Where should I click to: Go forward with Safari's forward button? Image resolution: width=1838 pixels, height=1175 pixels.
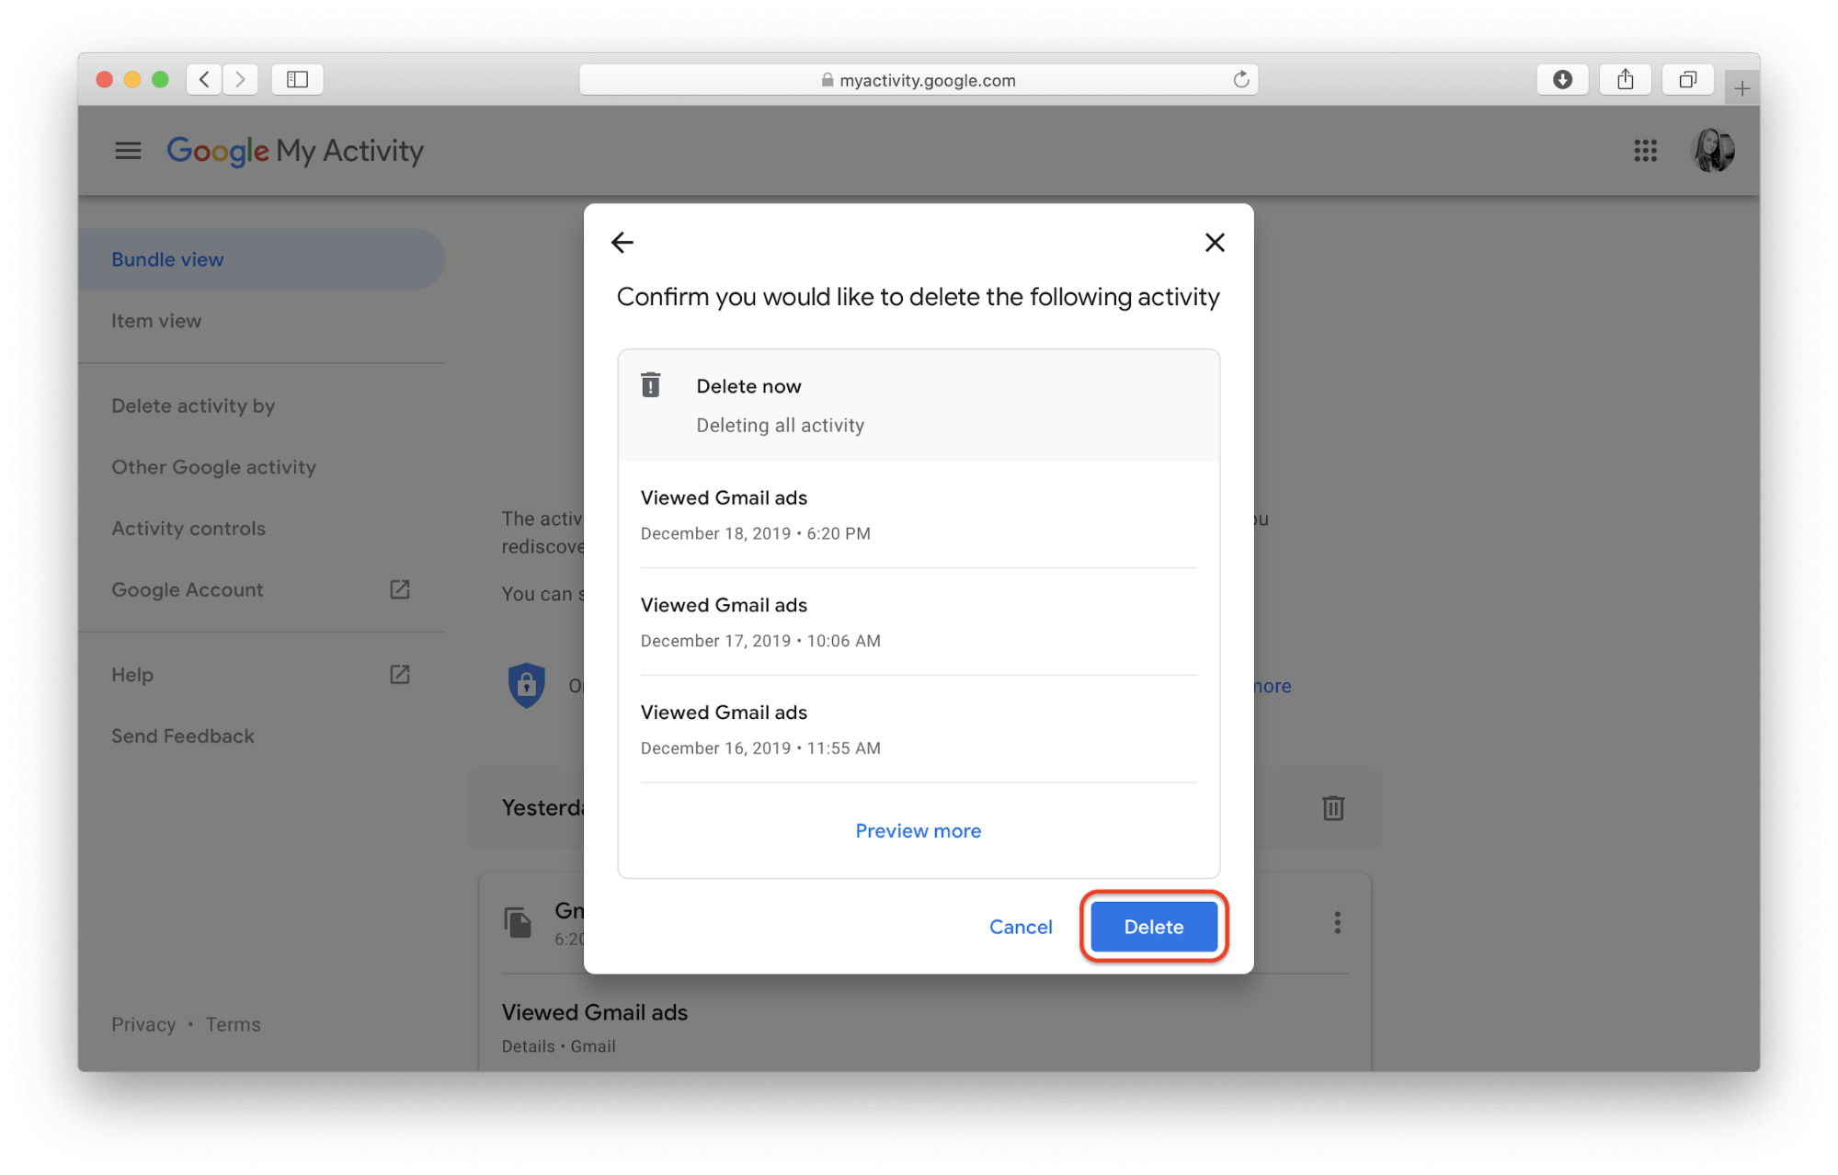point(241,80)
